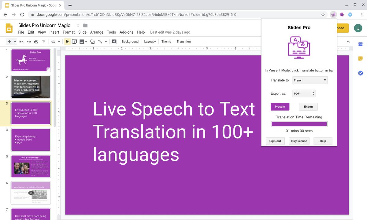The image size is (367, 220).
Task: Open Google Calendar side panel icon
Action: (360, 44)
